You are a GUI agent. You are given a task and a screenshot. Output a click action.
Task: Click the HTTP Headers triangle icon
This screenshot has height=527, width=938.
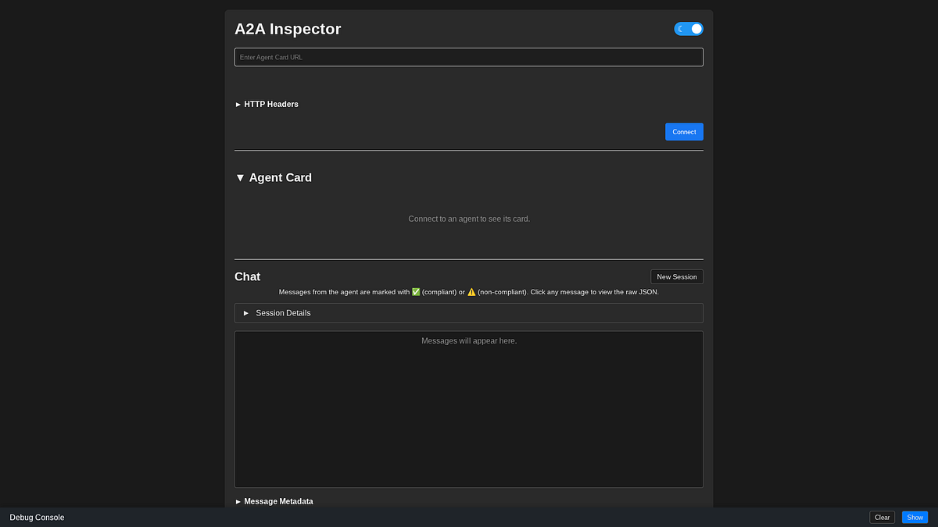238,104
